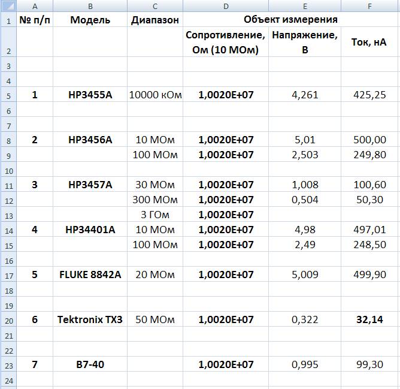Click the voltage cell 2,503
The height and width of the screenshot is (389, 400).
[305, 154]
